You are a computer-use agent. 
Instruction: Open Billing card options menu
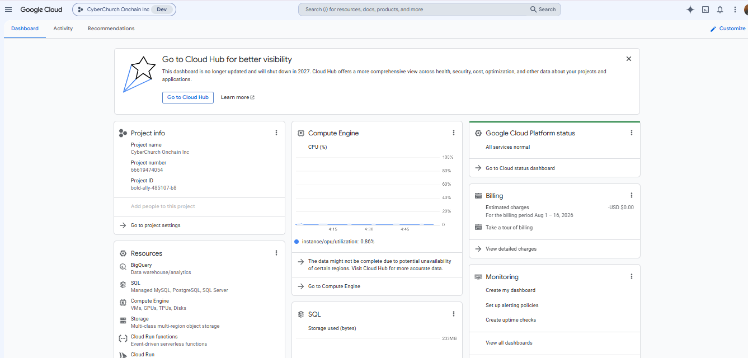[632, 195]
